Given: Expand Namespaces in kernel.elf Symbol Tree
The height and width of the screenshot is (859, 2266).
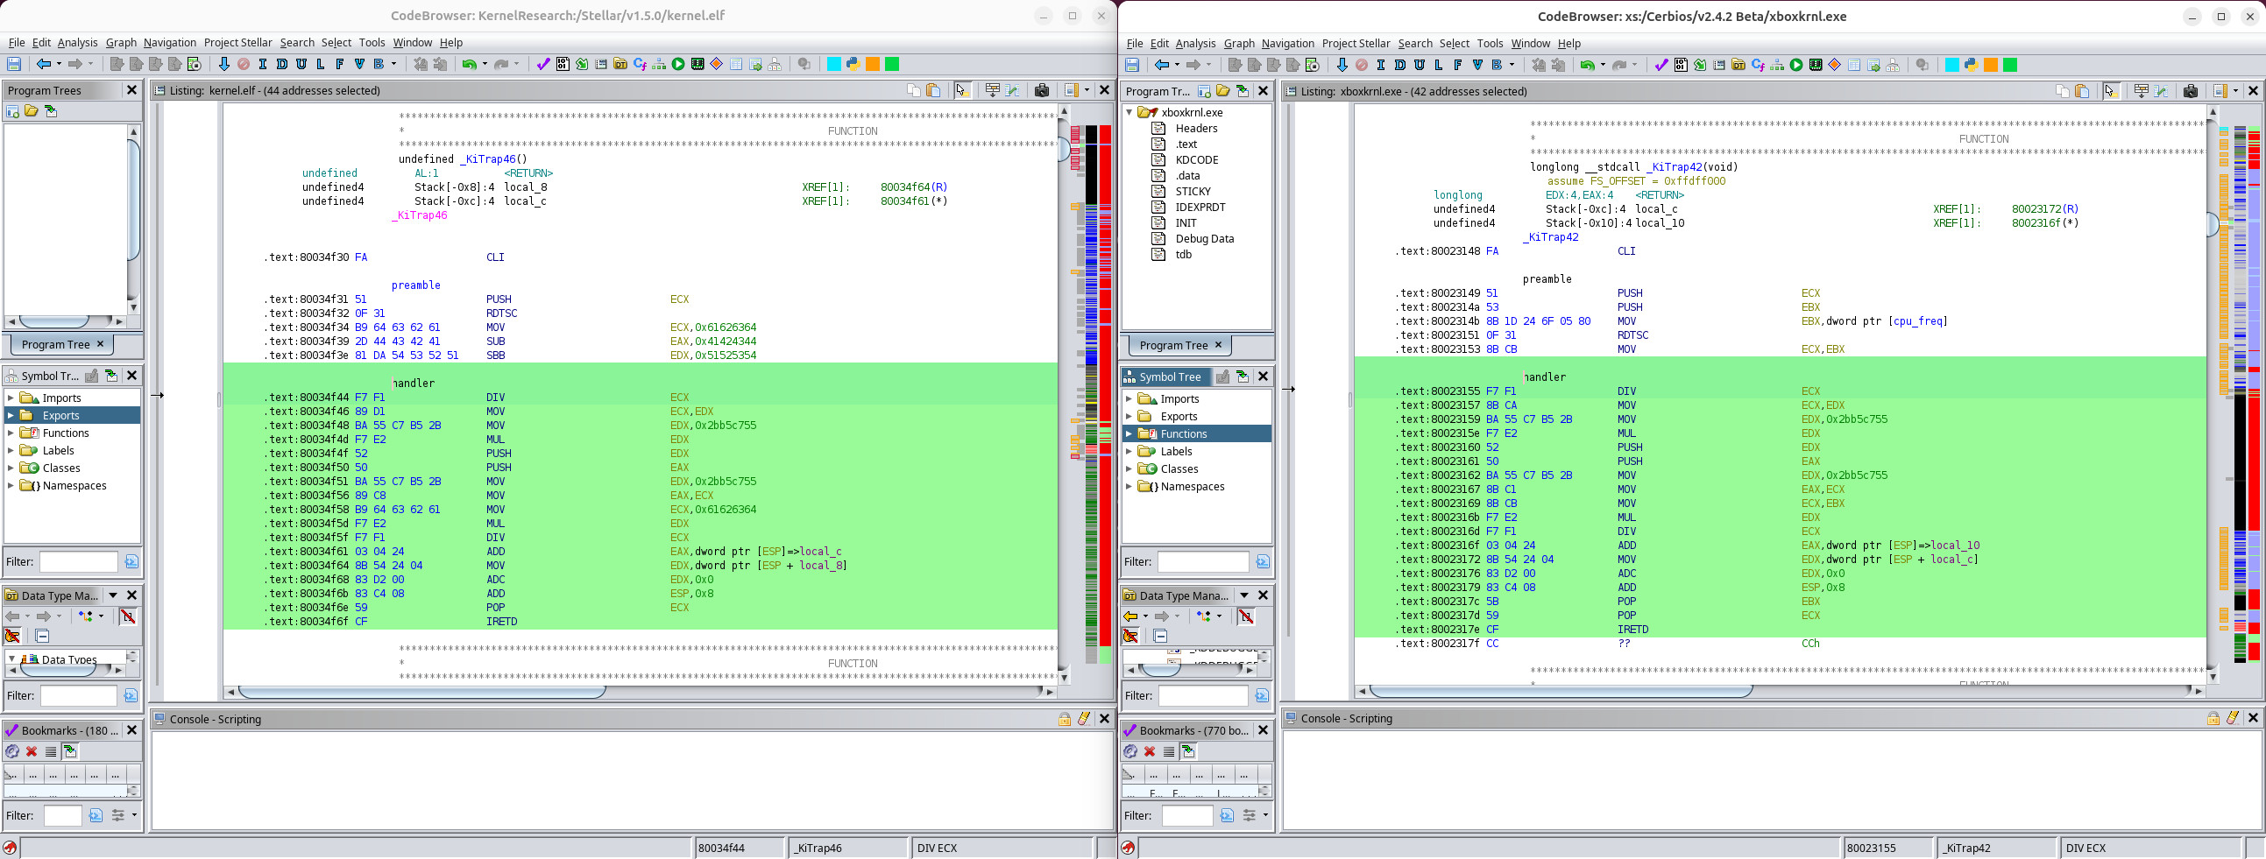Looking at the screenshot, I should point(11,486).
